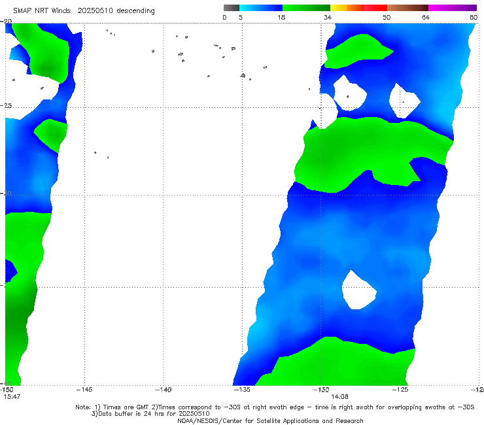
Task: Click the yellow-orange segment of the color bar
Action: pyautogui.click(x=347, y=8)
